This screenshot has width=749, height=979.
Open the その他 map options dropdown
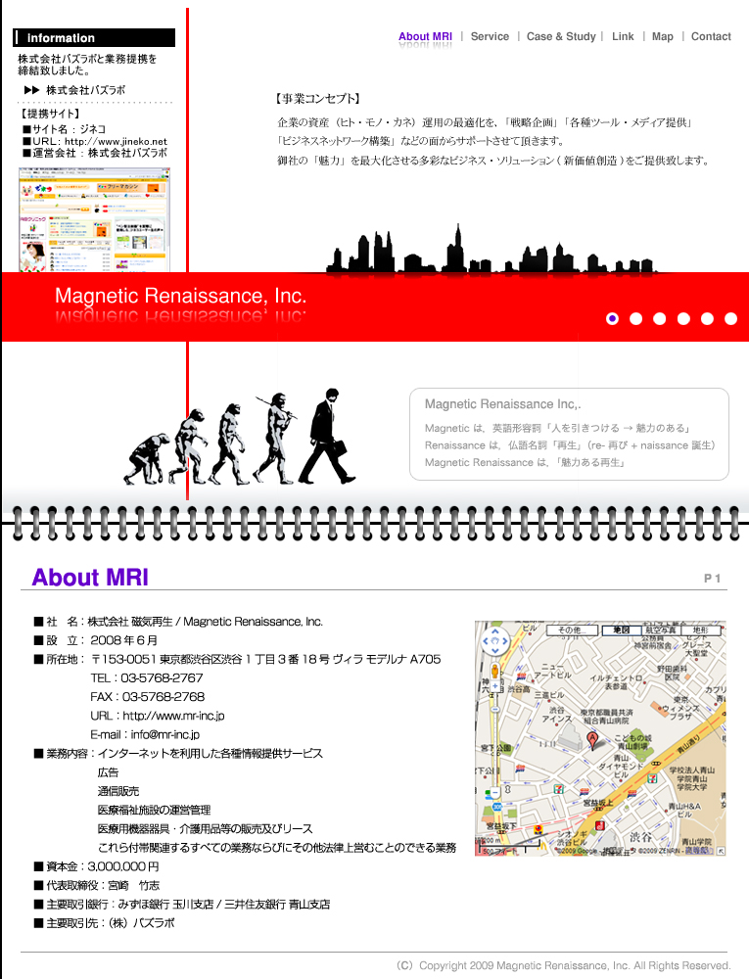pyautogui.click(x=573, y=630)
